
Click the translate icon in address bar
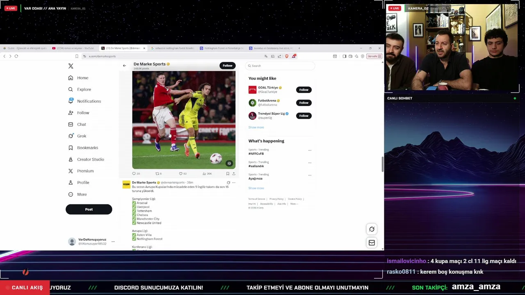pyautogui.click(x=266, y=56)
